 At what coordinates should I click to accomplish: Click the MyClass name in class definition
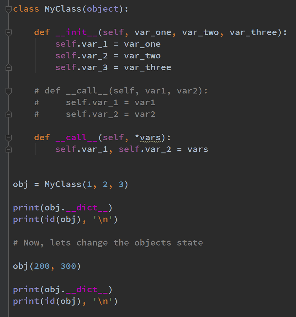coord(63,9)
